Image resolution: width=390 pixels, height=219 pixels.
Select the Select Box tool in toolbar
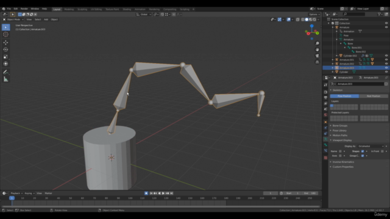[5, 27]
